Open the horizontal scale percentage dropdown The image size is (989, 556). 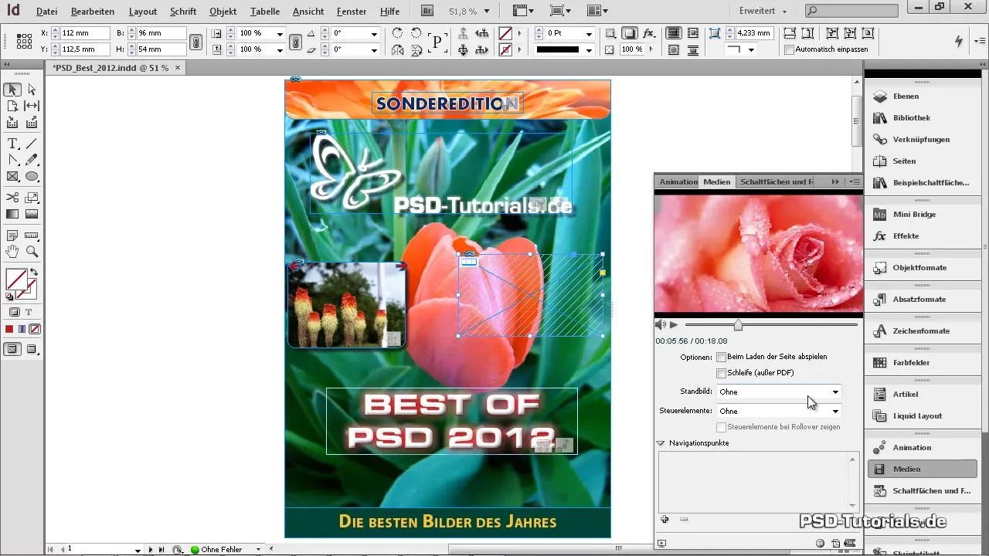[x=280, y=34]
